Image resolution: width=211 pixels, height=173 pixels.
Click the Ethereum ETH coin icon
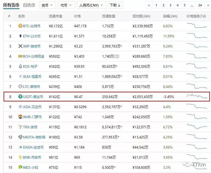20,36
